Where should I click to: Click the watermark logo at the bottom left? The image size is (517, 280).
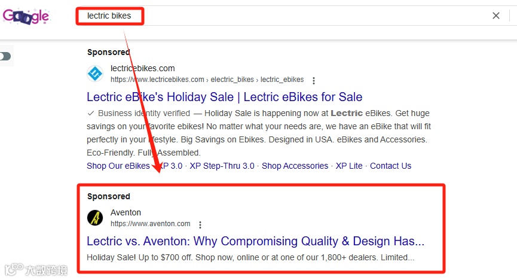coord(35,270)
